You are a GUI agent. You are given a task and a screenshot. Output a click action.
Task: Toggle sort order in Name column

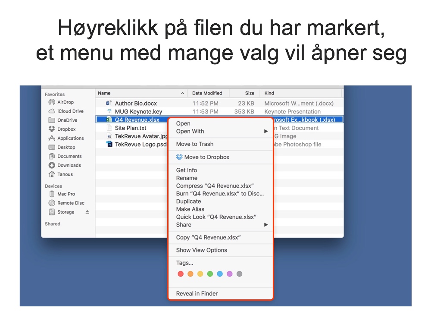pyautogui.click(x=182, y=93)
